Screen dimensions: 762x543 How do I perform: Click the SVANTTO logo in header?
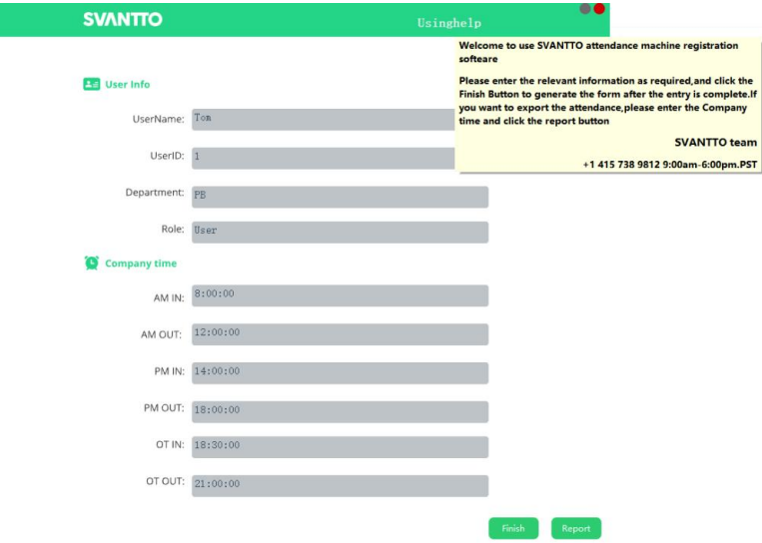point(123,19)
